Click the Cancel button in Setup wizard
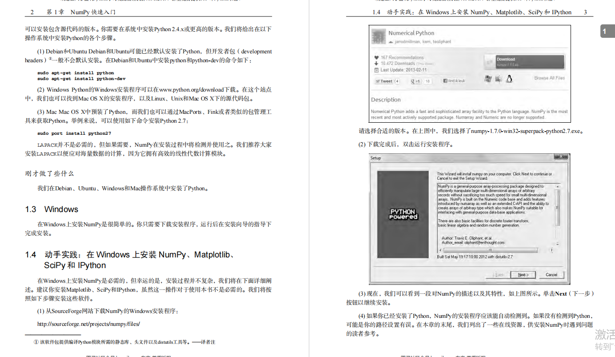Screen dimensions: 615x357 point(551,275)
